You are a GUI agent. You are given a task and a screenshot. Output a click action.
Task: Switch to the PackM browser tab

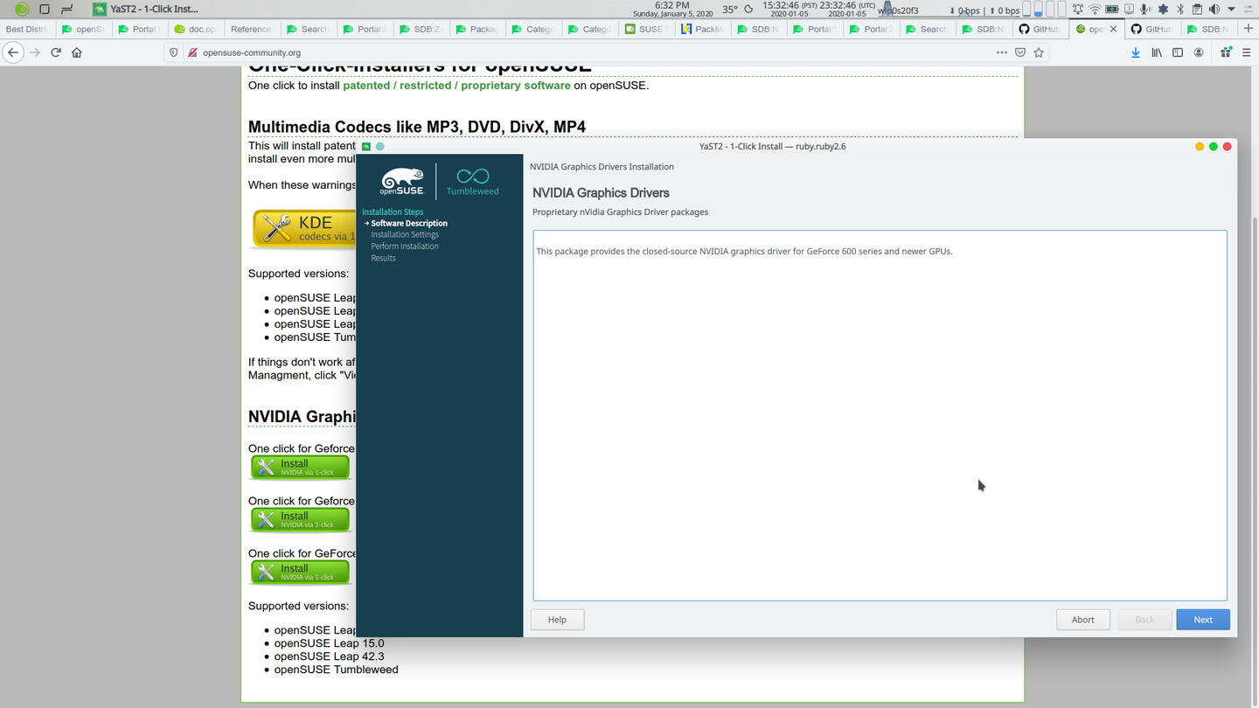pos(702,29)
